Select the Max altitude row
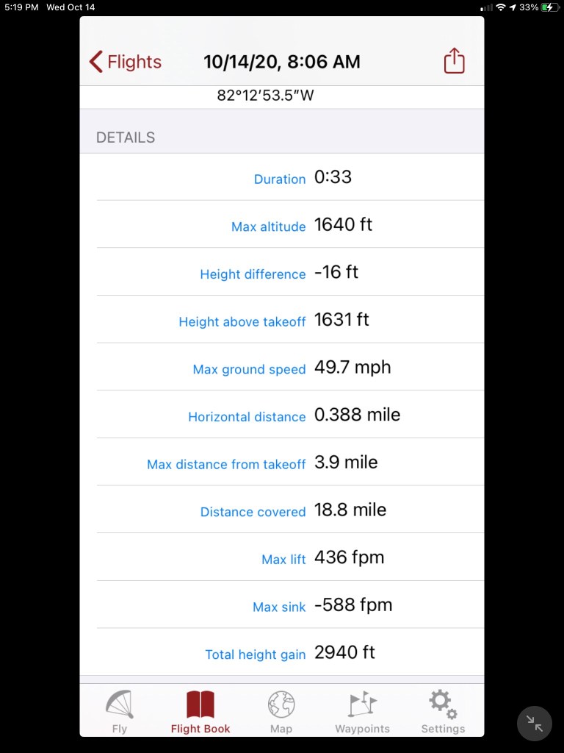564x753 pixels. (290, 225)
